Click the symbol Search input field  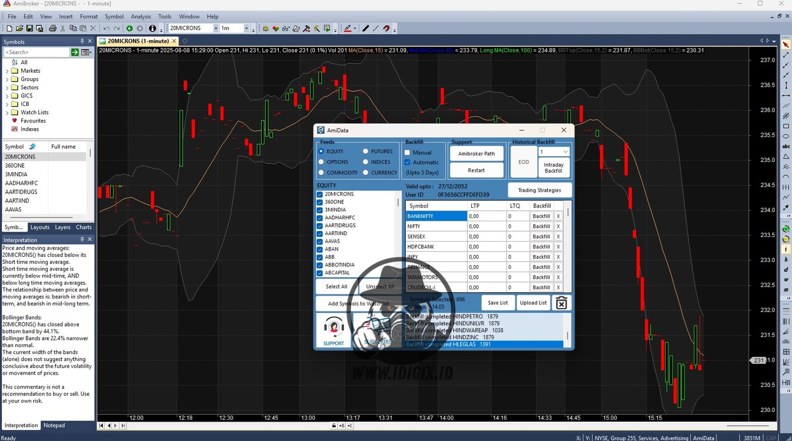[37, 52]
